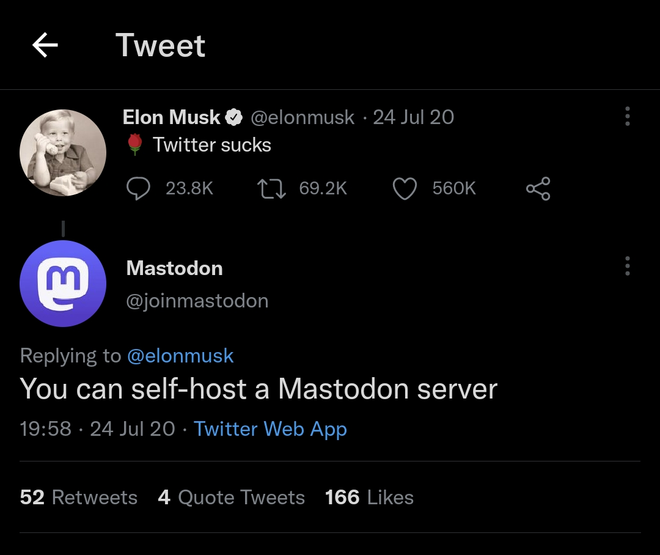
Task: View the 4 Quote Tweets list
Action: coord(231,498)
